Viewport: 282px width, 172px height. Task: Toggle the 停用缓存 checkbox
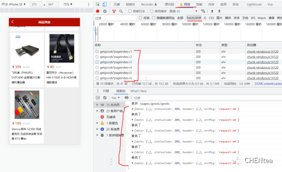point(152,11)
